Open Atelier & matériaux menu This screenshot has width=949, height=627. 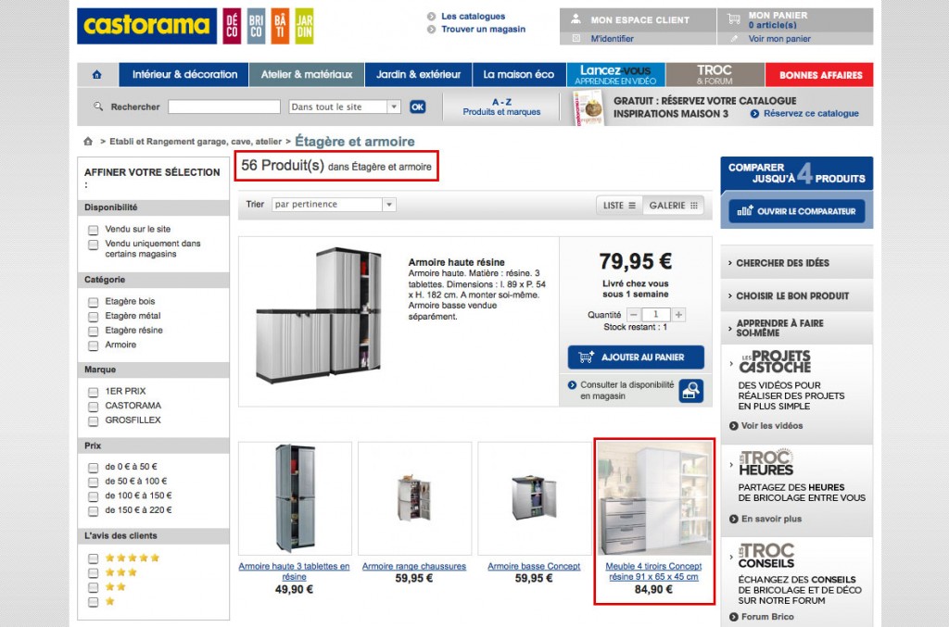tap(307, 75)
